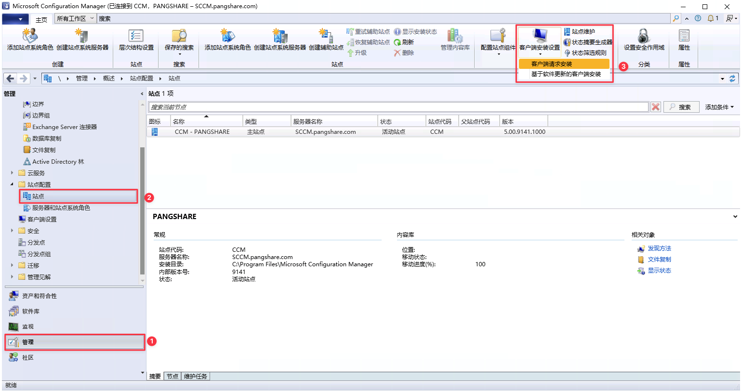Screen dimensions: 742x391
Task: Select Active Directory 林 node
Action: (53, 161)
